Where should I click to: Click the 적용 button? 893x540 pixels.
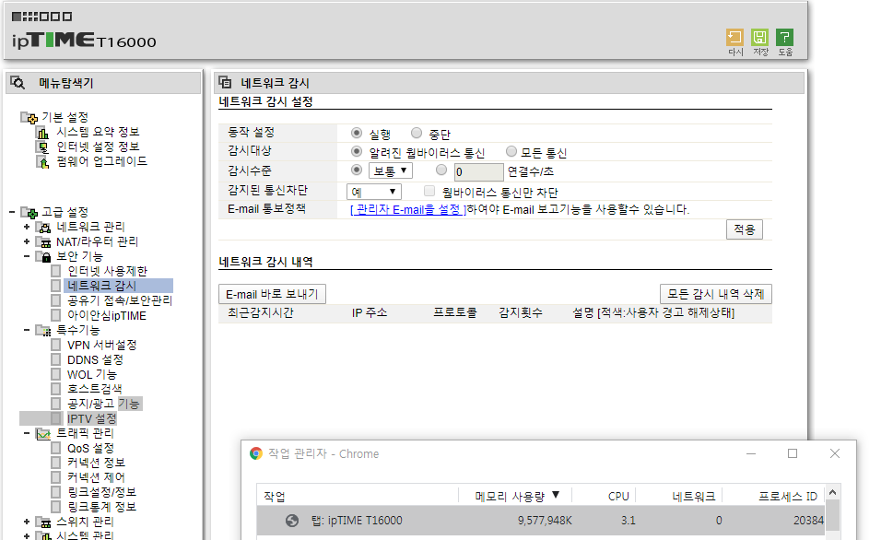pos(745,229)
